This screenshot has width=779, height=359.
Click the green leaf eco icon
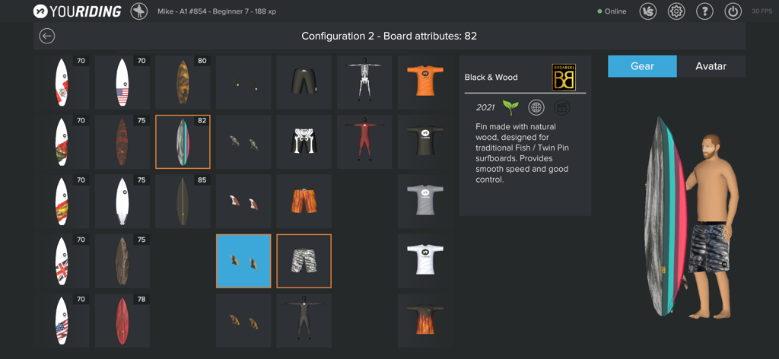510,107
